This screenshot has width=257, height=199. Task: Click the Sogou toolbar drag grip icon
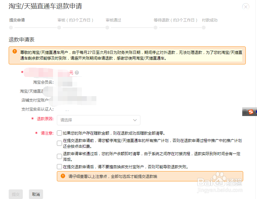[x=245, y=112]
